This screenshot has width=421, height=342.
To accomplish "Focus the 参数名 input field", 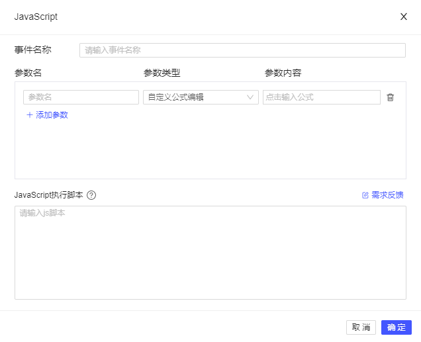I will pos(81,97).
